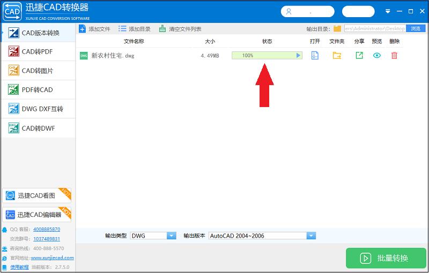Image resolution: width=429 pixels, height=273 pixels.
Task: Click the DWG DXF互转 blue icon
Action: pyautogui.click(x=14, y=109)
